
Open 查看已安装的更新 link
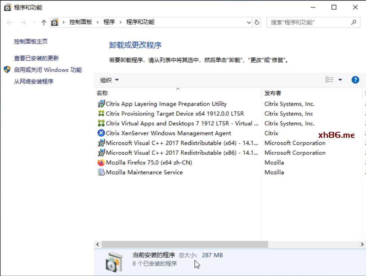(36, 58)
